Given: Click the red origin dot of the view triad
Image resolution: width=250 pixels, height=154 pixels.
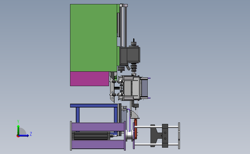Looking at the screenshot, I should [18, 136].
